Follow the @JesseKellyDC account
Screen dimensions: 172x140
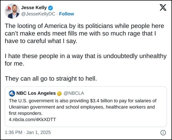click(x=66, y=14)
